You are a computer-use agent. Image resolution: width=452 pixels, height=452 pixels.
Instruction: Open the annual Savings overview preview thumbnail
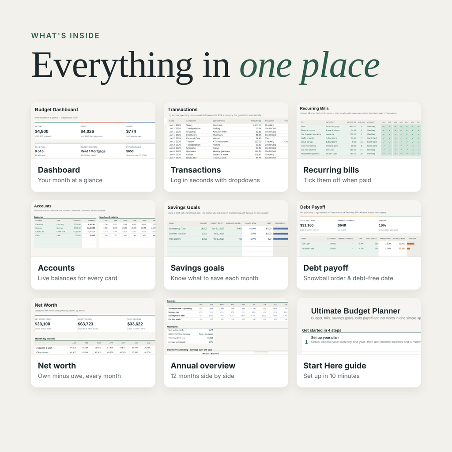point(226,326)
